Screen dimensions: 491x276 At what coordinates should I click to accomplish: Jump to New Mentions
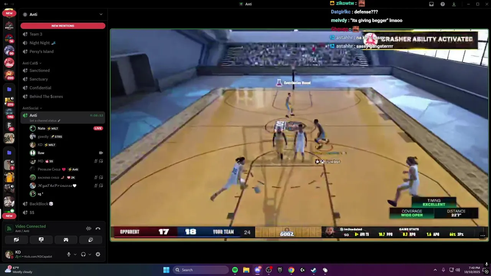point(63,26)
